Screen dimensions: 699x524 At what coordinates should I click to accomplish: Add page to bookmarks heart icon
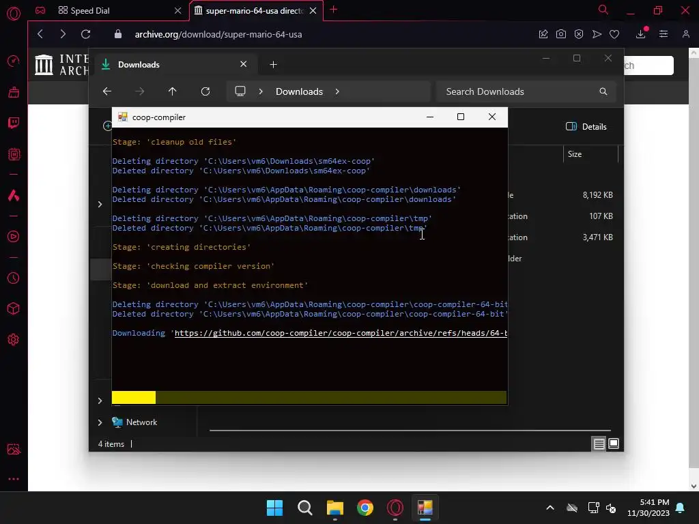tap(614, 34)
